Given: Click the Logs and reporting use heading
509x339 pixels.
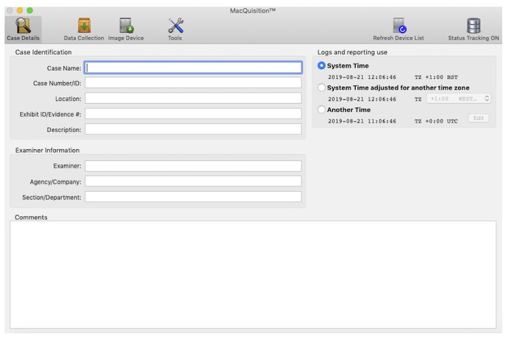Looking at the screenshot, I should point(352,52).
